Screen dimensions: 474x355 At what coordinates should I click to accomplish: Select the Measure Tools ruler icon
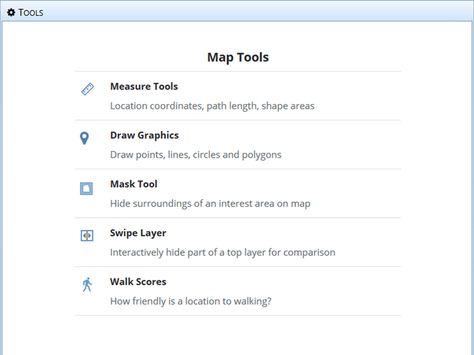(87, 90)
